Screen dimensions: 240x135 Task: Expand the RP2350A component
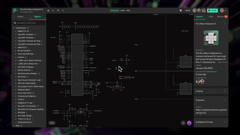pos(16,112)
